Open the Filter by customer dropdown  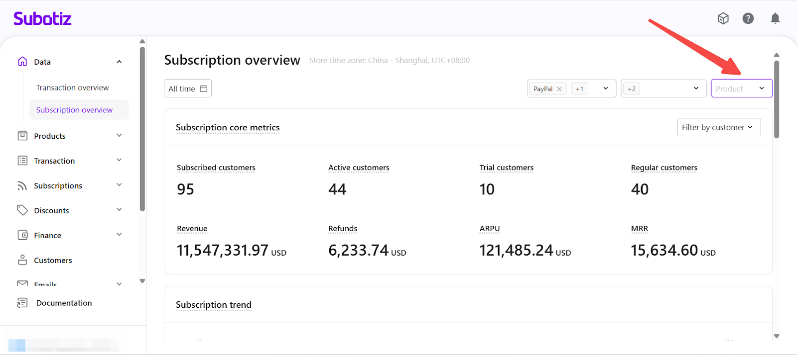(718, 127)
